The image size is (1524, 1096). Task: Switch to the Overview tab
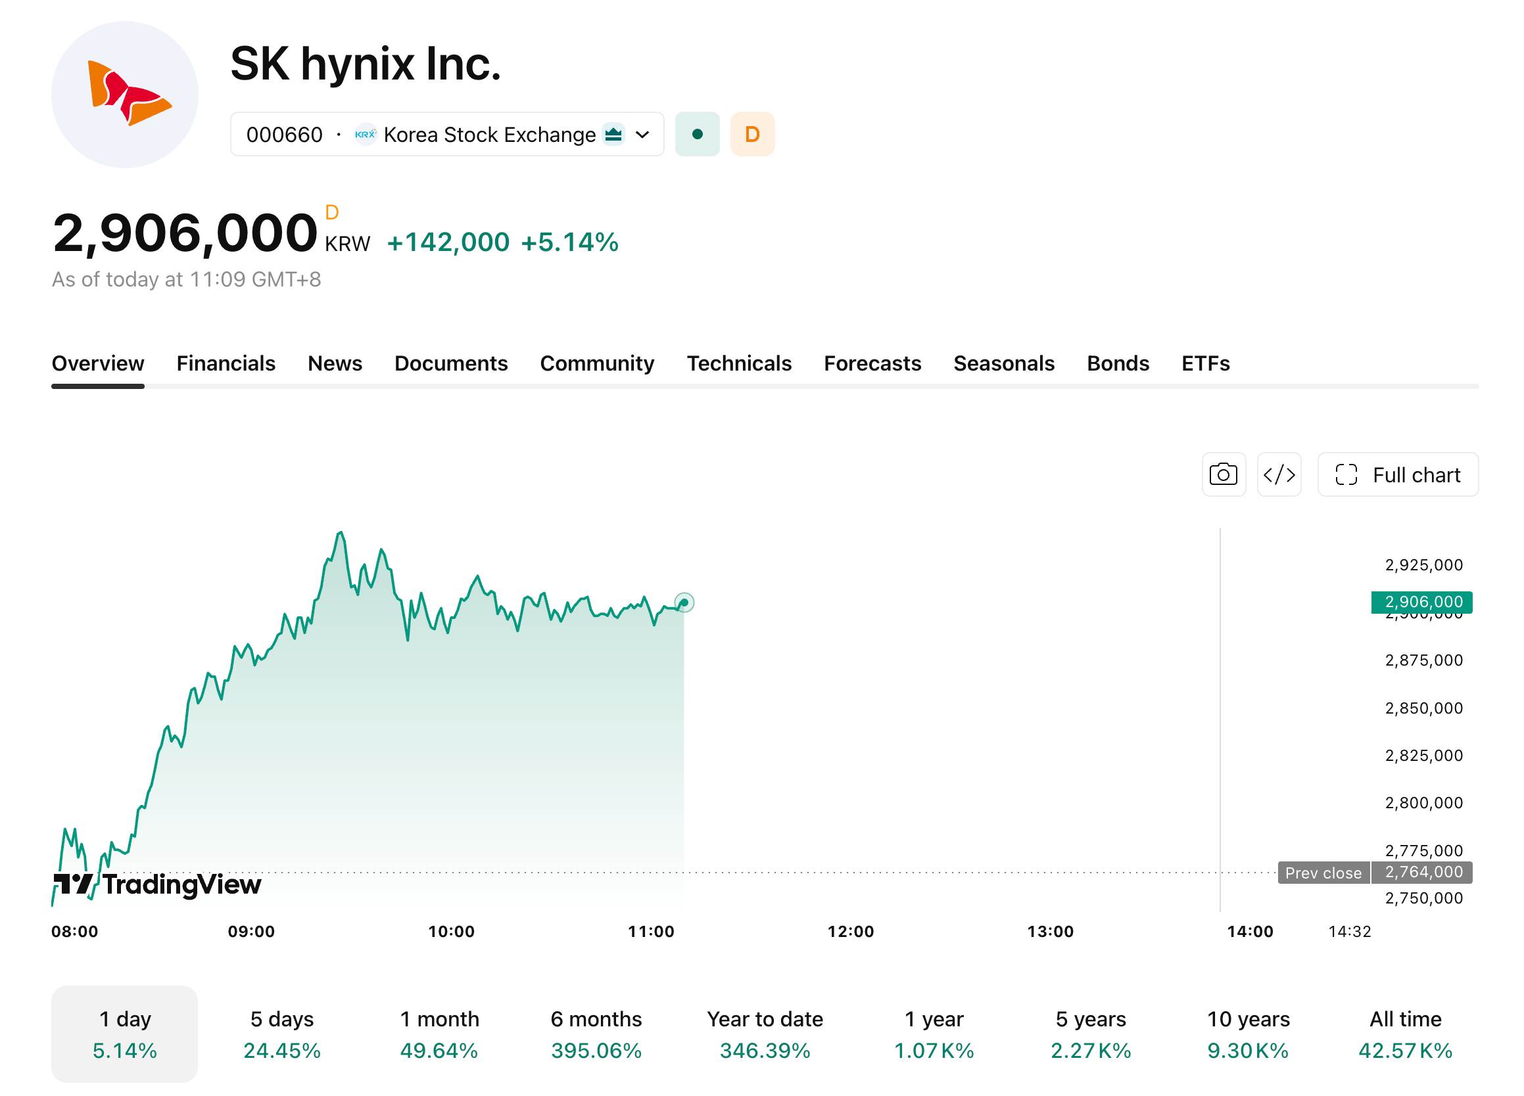point(98,363)
